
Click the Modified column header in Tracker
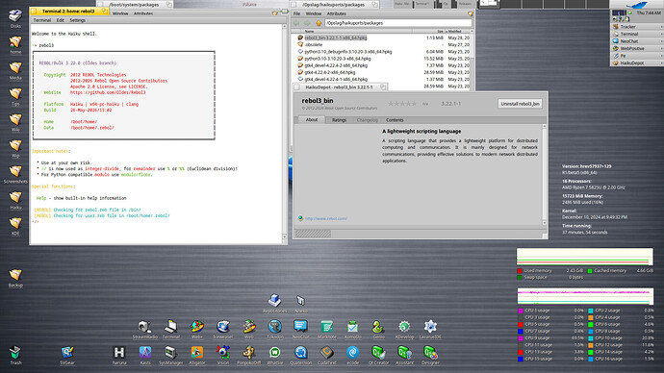coord(458,32)
